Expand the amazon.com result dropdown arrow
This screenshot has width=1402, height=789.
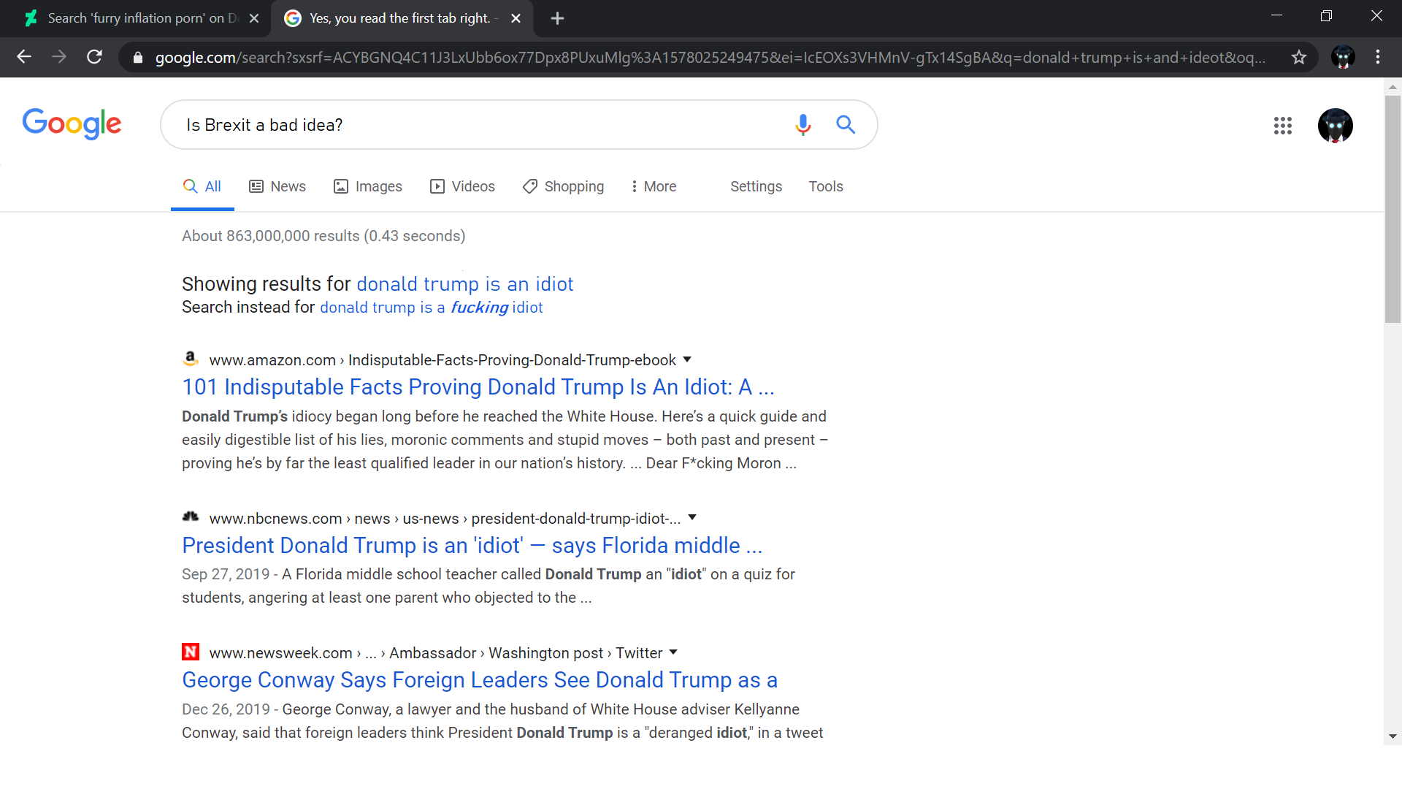click(686, 359)
